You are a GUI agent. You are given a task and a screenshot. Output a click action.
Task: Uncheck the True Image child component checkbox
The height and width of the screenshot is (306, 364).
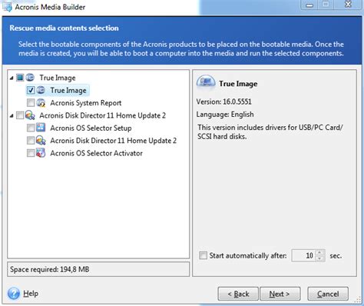point(31,90)
